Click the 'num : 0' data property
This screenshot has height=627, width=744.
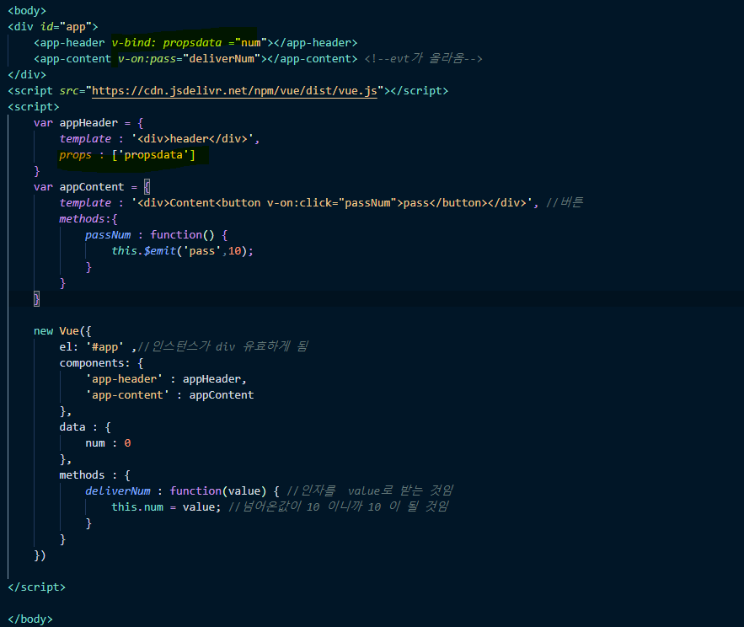tap(108, 443)
